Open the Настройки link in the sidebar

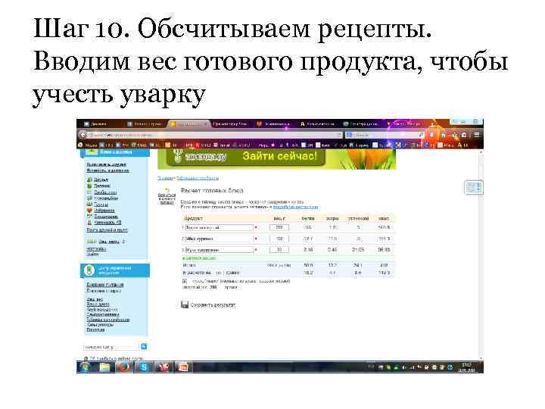96,248
